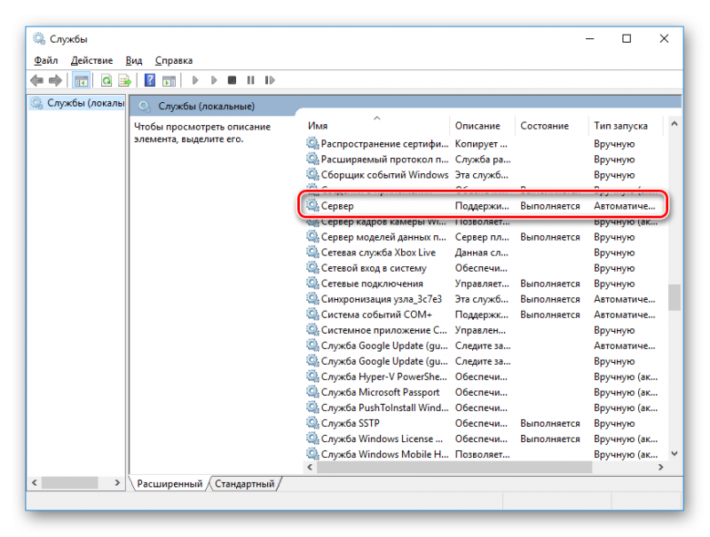Viewport: 710px width, 537px height.
Task: Click the Stop Service square icon
Action: click(x=232, y=80)
